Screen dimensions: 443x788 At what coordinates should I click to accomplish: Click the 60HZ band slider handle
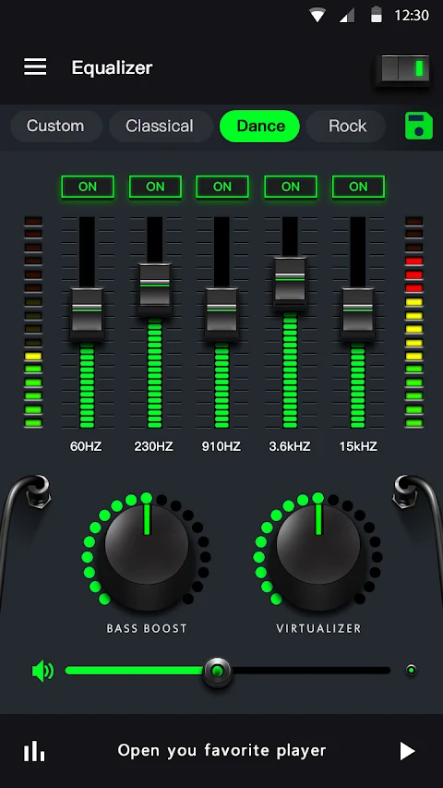[87, 313]
